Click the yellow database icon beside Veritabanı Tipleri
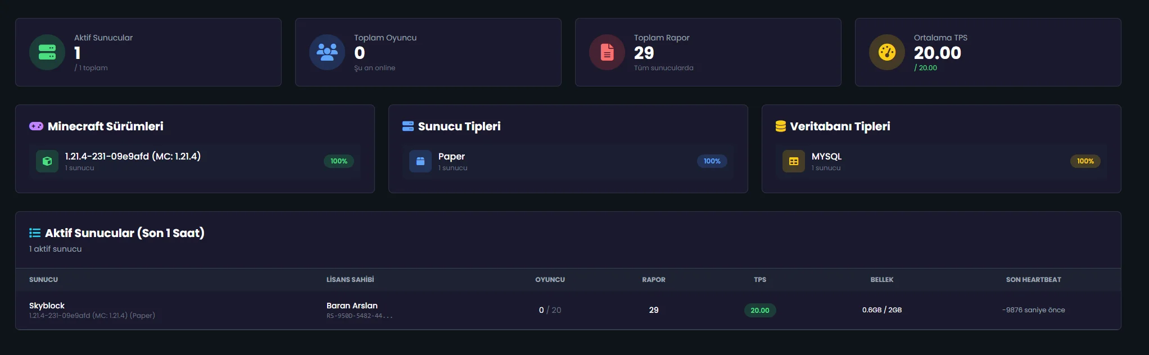Viewport: 1149px width, 355px height. coord(781,126)
